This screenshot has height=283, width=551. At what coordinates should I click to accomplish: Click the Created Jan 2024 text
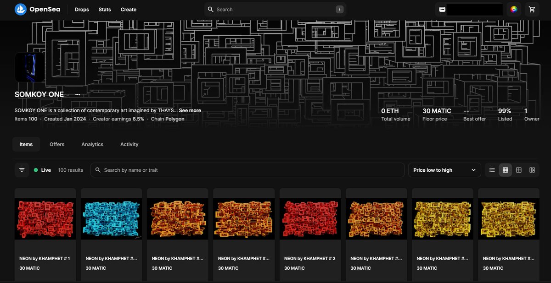65,119
